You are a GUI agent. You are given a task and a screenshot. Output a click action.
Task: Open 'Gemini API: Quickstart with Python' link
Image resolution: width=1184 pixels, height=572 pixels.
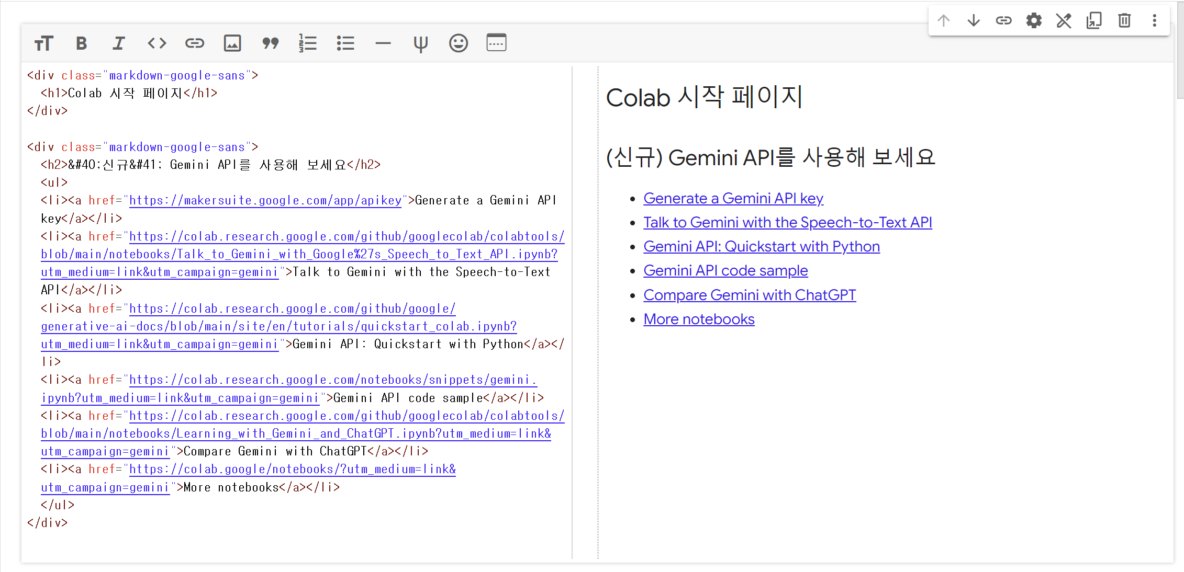762,247
